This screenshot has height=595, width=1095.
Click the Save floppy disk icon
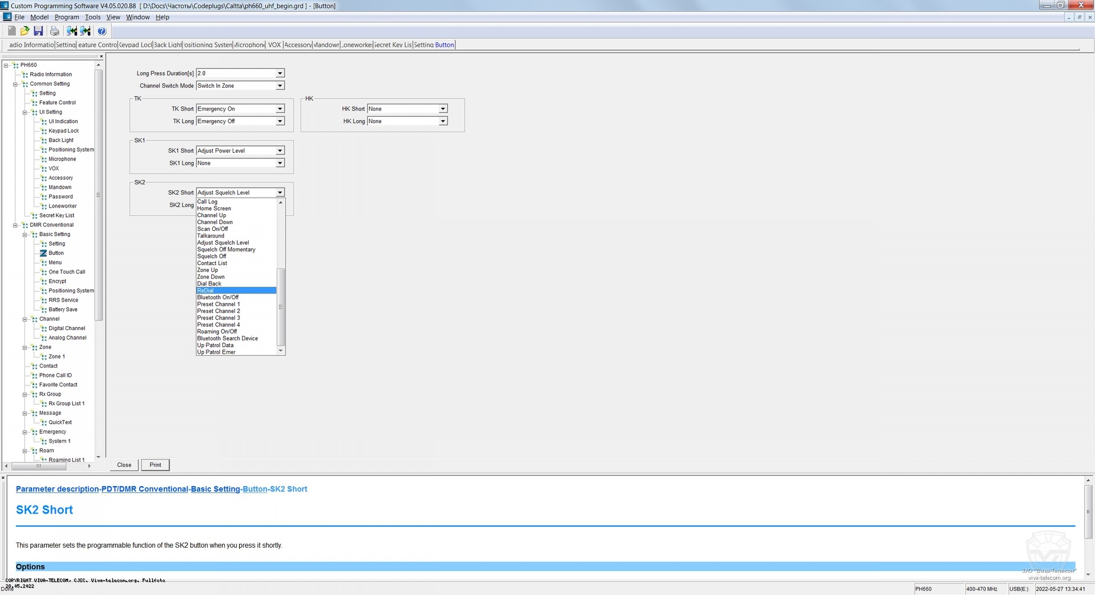[x=38, y=31]
